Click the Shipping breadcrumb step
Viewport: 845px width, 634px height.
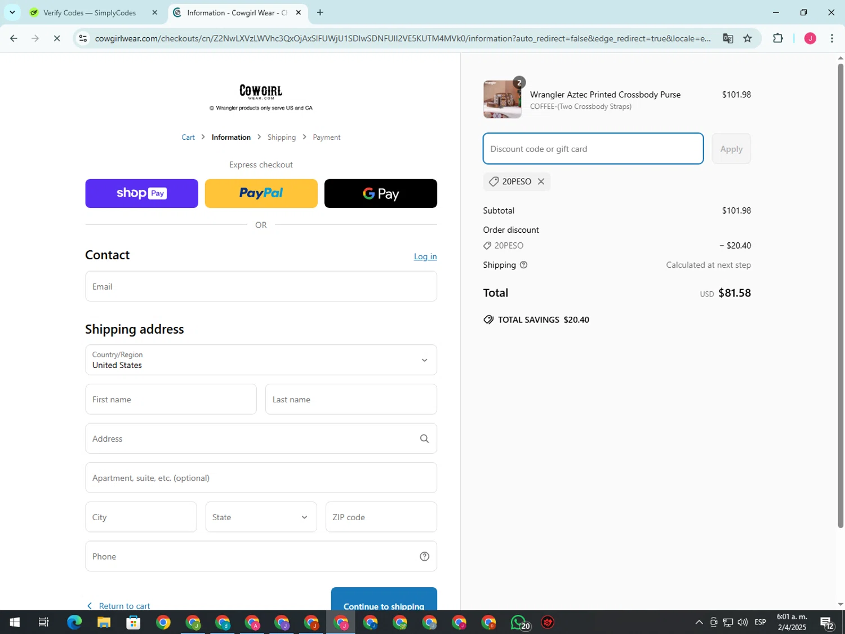(282, 138)
